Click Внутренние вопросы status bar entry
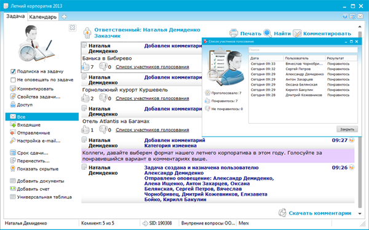This screenshot has height=230, width=369. [208, 223]
